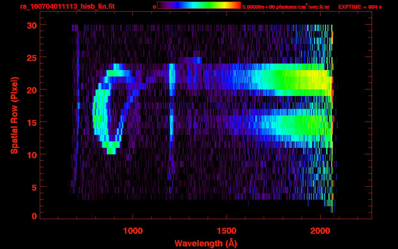Click the 30 spatial row tick label
The height and width of the screenshot is (249, 398).
32,25
